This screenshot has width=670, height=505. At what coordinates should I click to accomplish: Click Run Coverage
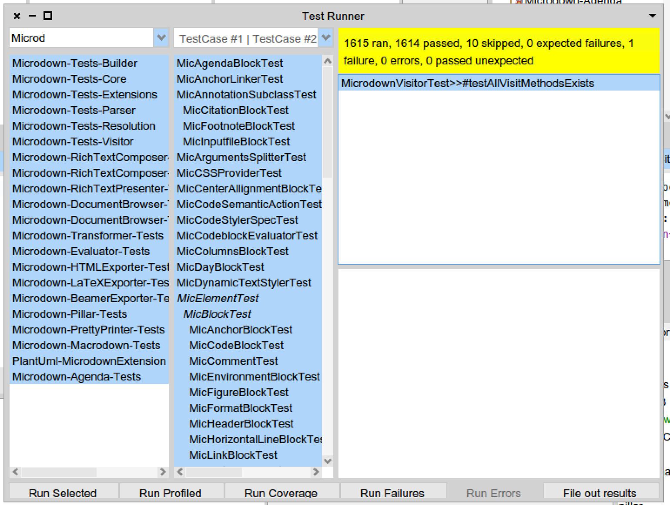pos(281,493)
